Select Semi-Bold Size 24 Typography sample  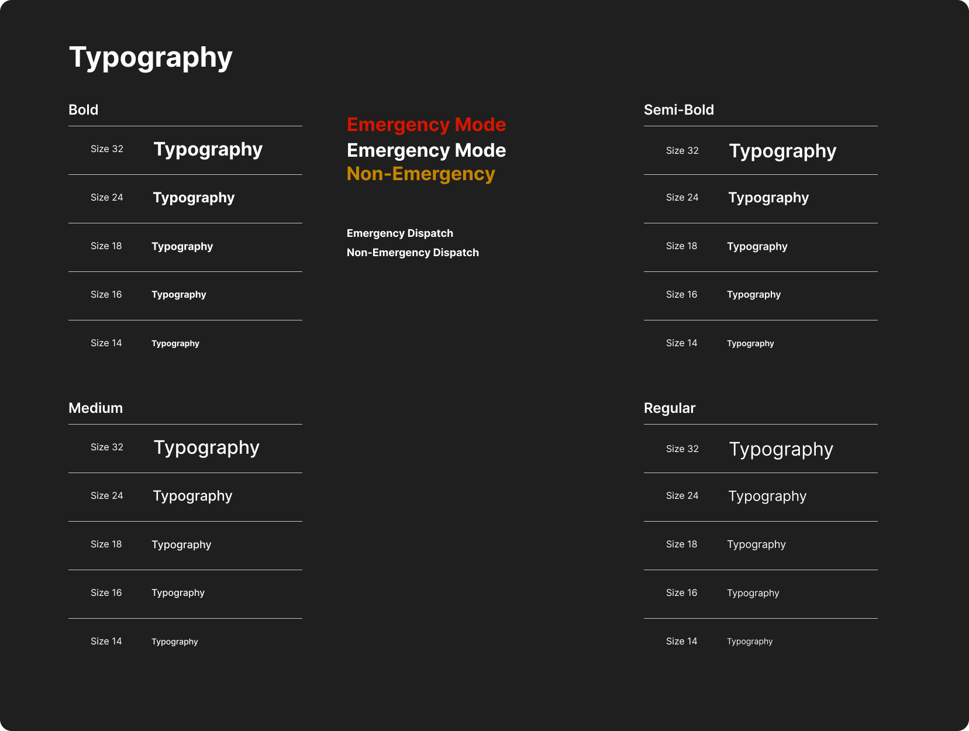[768, 198]
